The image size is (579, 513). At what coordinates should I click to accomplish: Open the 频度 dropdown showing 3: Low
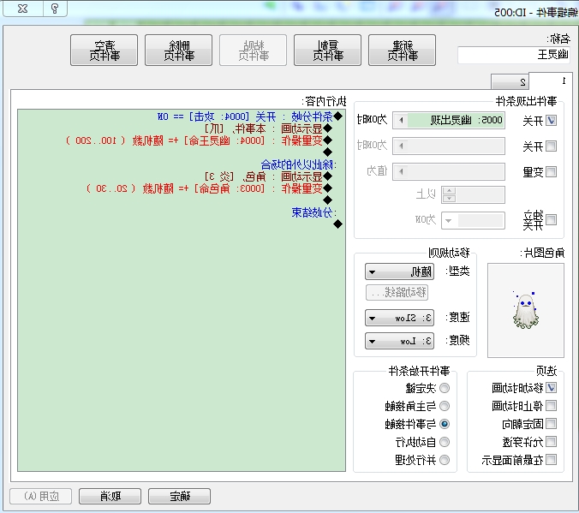click(399, 341)
